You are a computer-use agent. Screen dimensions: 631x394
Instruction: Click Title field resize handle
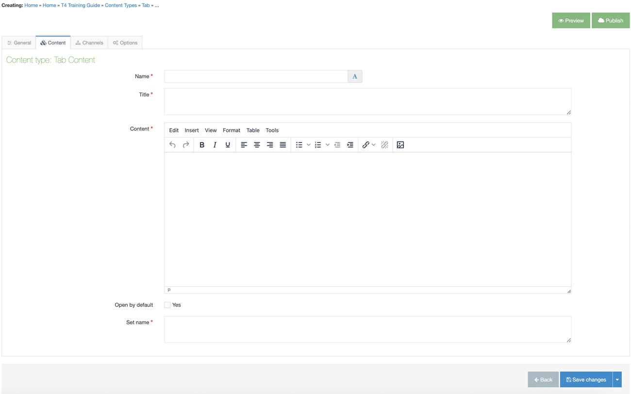(569, 112)
